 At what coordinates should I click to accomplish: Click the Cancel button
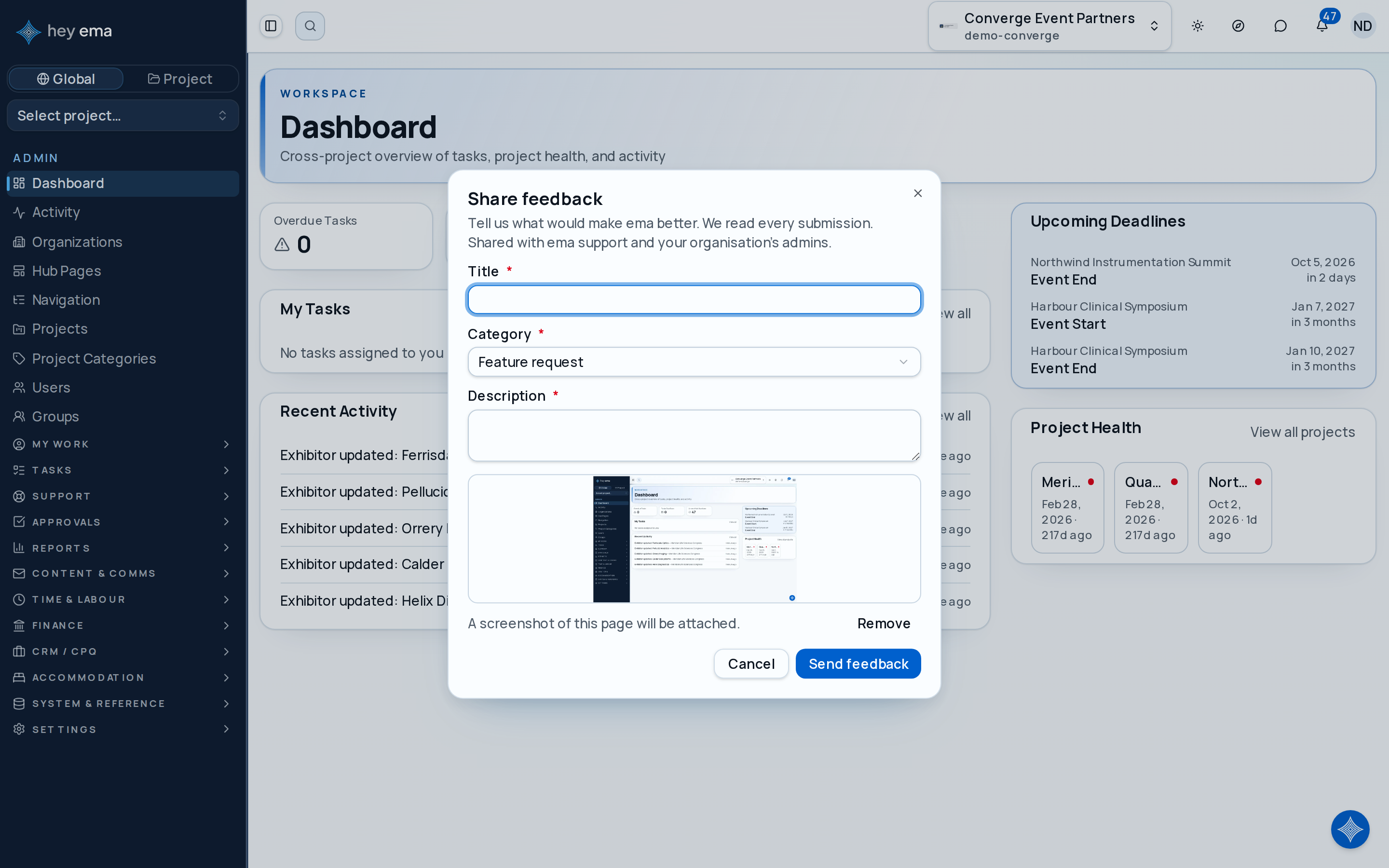point(751,664)
